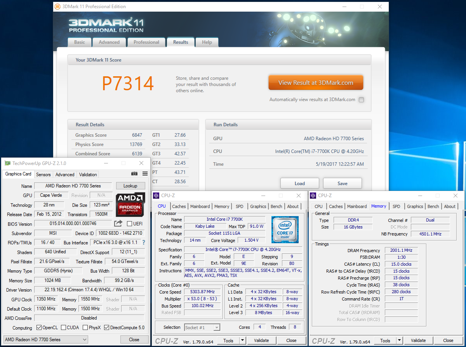Viewport: 466px width, 347px height.
Task: Click the bus interface question mark icon
Action: [144, 242]
